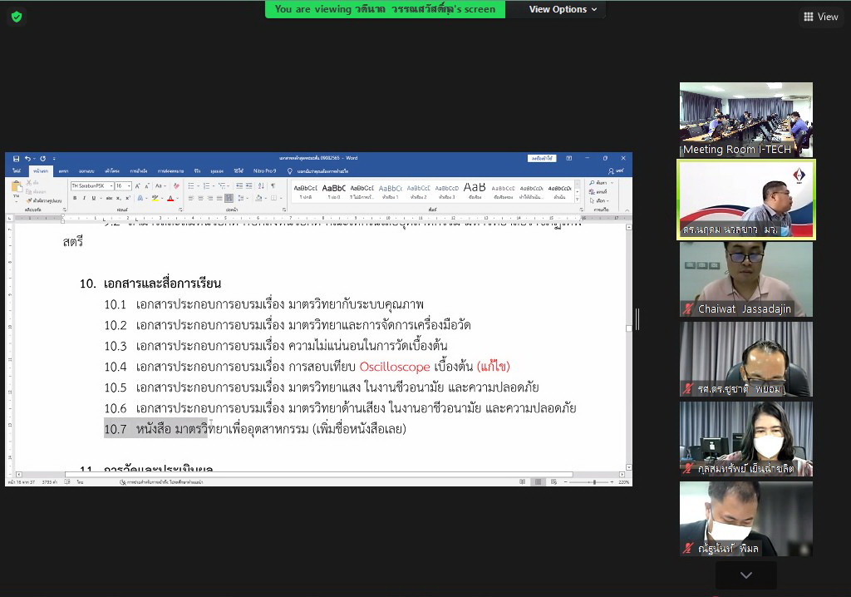Apply Italic formatting
This screenshot has width=851, height=597.
tap(84, 198)
